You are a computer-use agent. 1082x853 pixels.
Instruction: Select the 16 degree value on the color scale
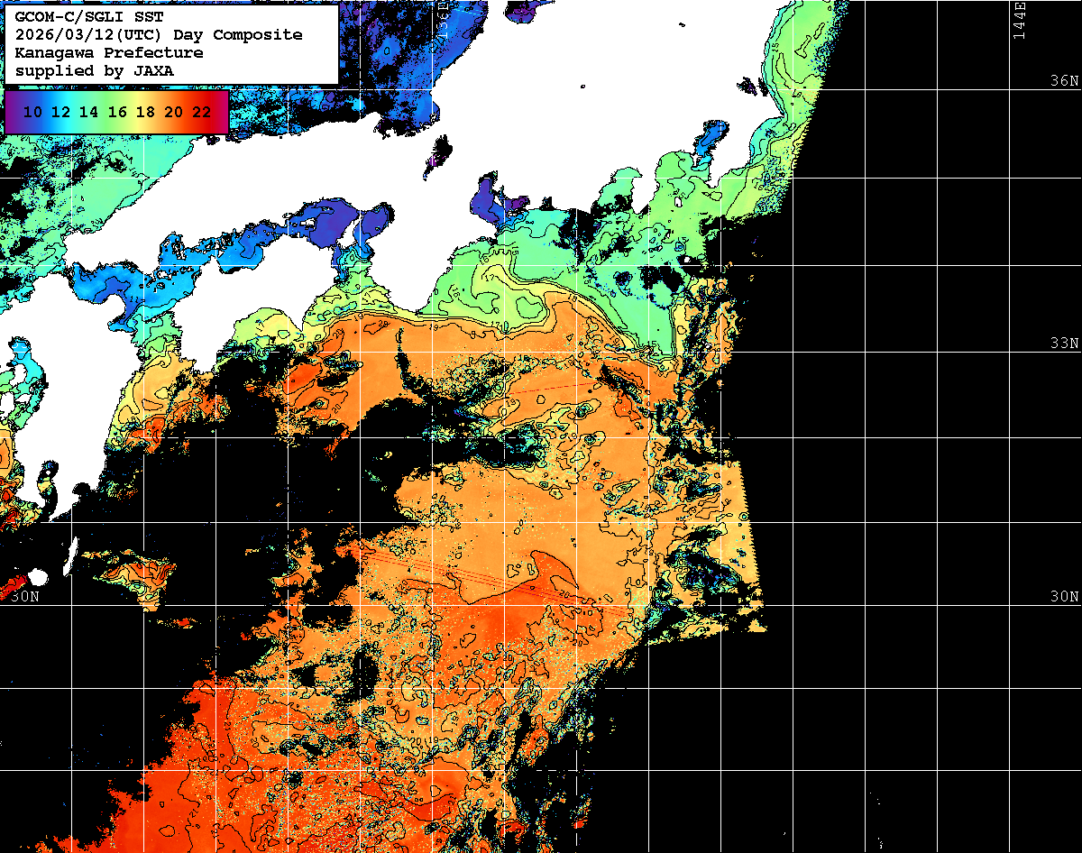116,112
